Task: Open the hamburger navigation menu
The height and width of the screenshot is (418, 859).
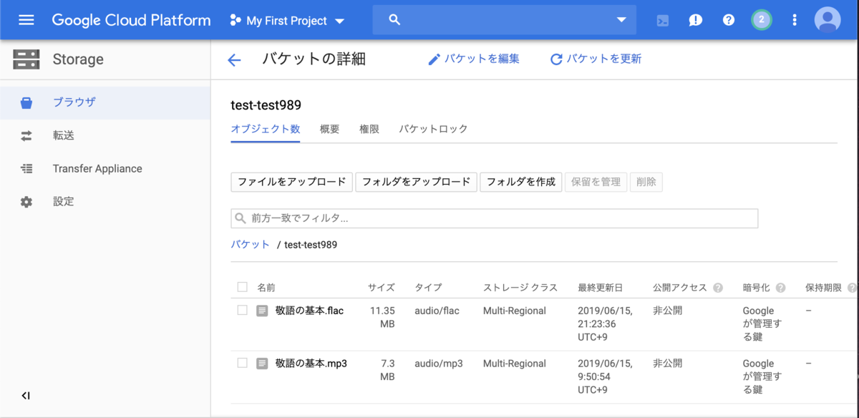Action: [x=26, y=20]
